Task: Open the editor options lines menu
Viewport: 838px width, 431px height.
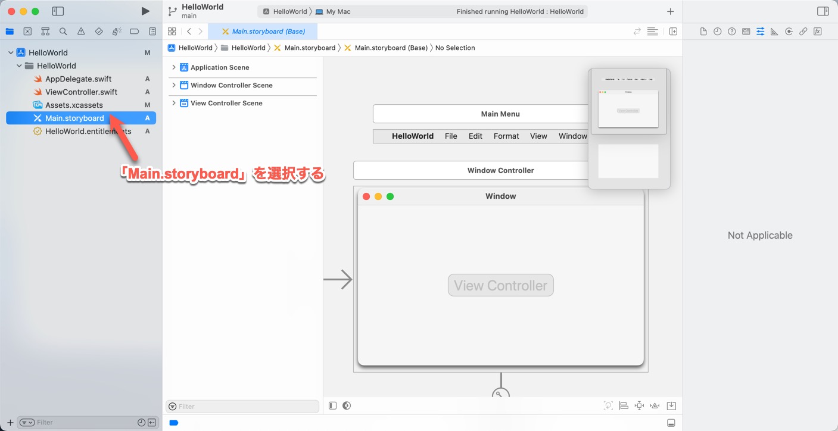Action: coord(653,32)
